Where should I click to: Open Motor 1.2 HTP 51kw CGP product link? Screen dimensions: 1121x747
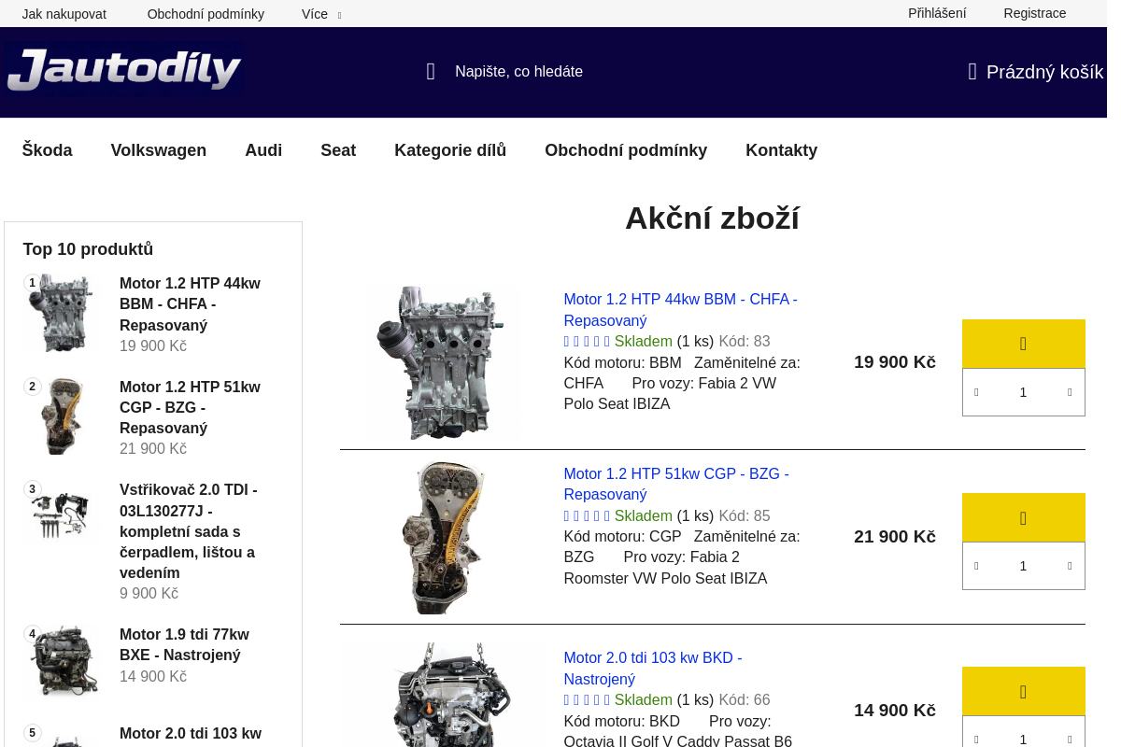(676, 484)
